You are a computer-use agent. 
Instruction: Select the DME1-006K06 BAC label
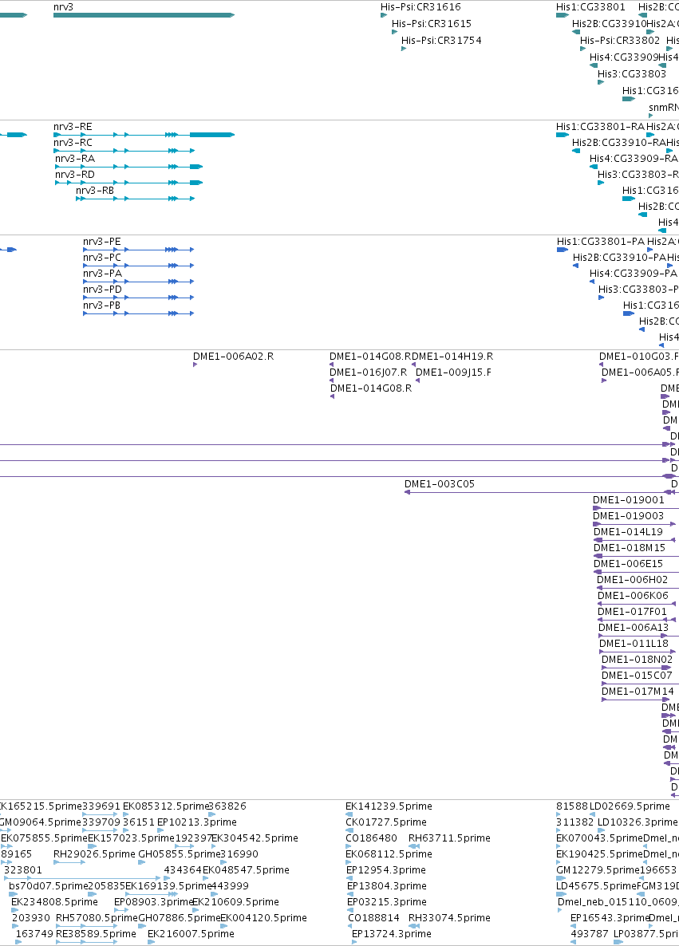pos(634,596)
